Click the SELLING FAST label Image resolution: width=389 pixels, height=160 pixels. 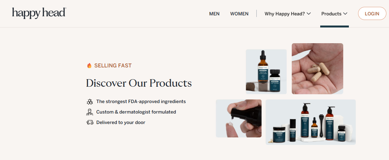pyautogui.click(x=113, y=65)
